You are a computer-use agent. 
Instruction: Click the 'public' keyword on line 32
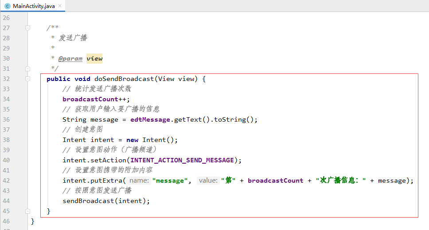point(58,79)
